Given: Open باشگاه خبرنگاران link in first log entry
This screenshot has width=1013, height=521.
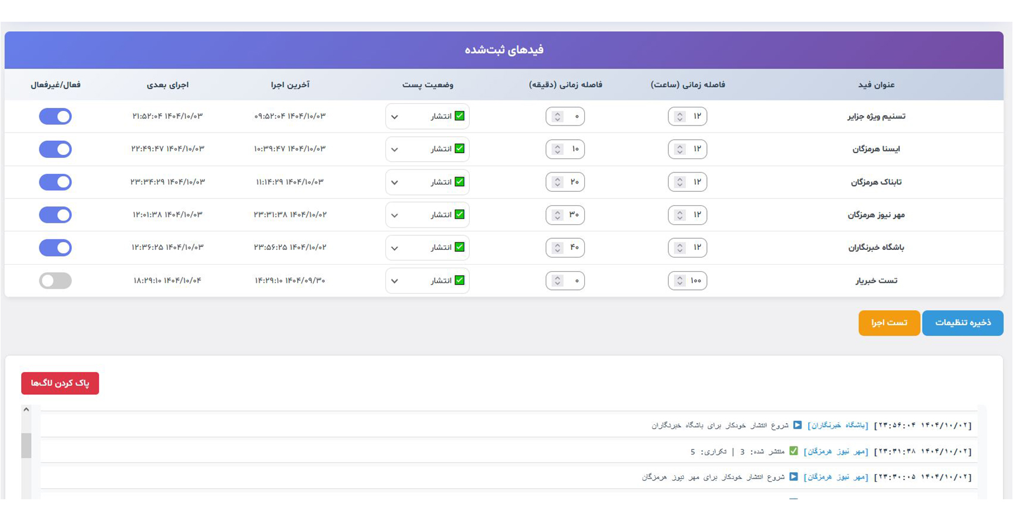Looking at the screenshot, I should 837,425.
